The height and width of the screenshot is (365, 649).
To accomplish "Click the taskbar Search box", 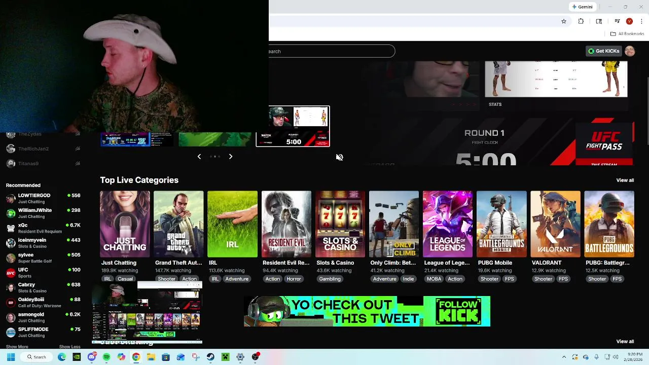I will coord(38,357).
